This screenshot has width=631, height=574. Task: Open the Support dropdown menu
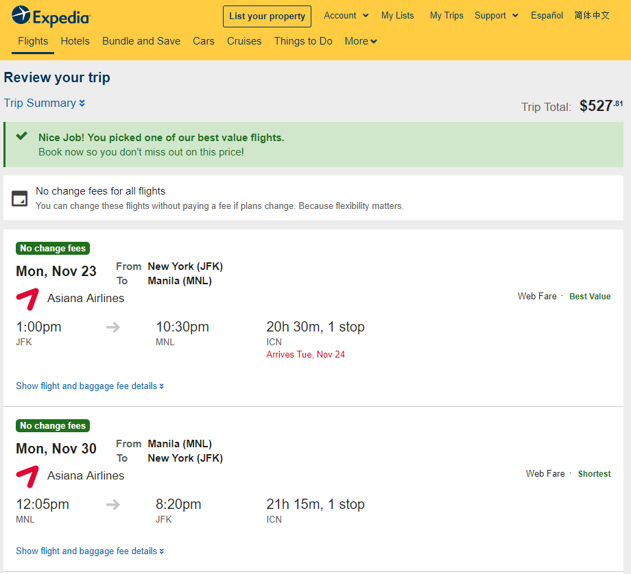[496, 16]
